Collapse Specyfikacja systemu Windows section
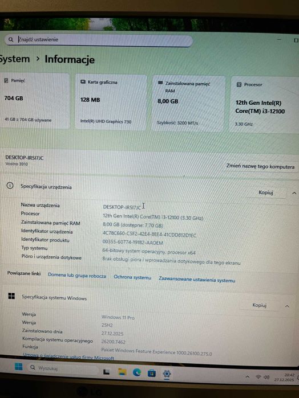This screenshot has height=398, width=299. tap(287, 306)
